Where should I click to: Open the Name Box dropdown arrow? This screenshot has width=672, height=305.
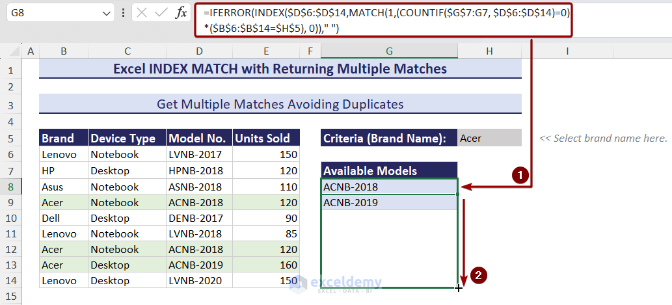(x=107, y=13)
